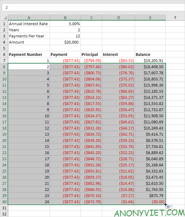Select row 30 header
185x217 pixels.
click(4, 202)
